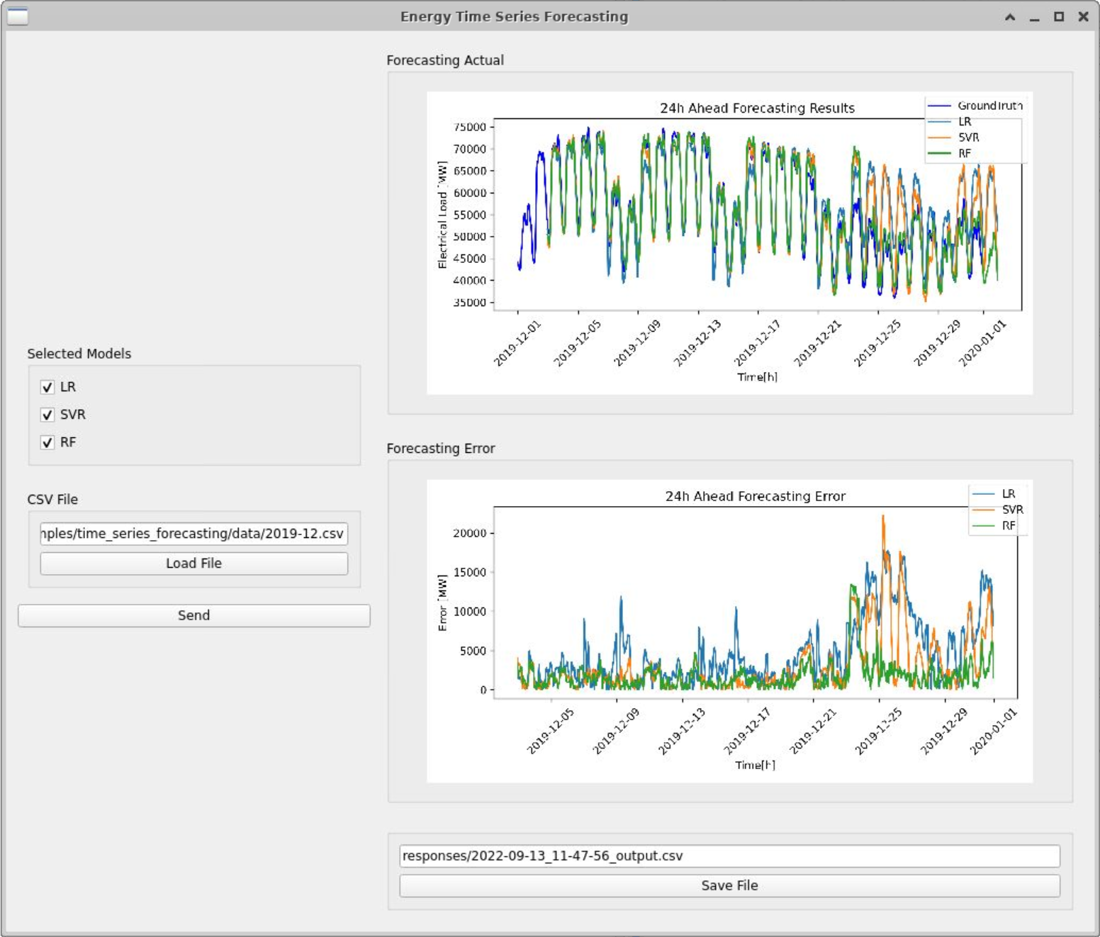Click the SVR legend entry in error chart
Viewport: 1100px width, 937px height.
[x=998, y=510]
